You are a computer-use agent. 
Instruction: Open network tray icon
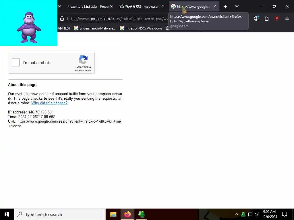[x=250, y=214]
